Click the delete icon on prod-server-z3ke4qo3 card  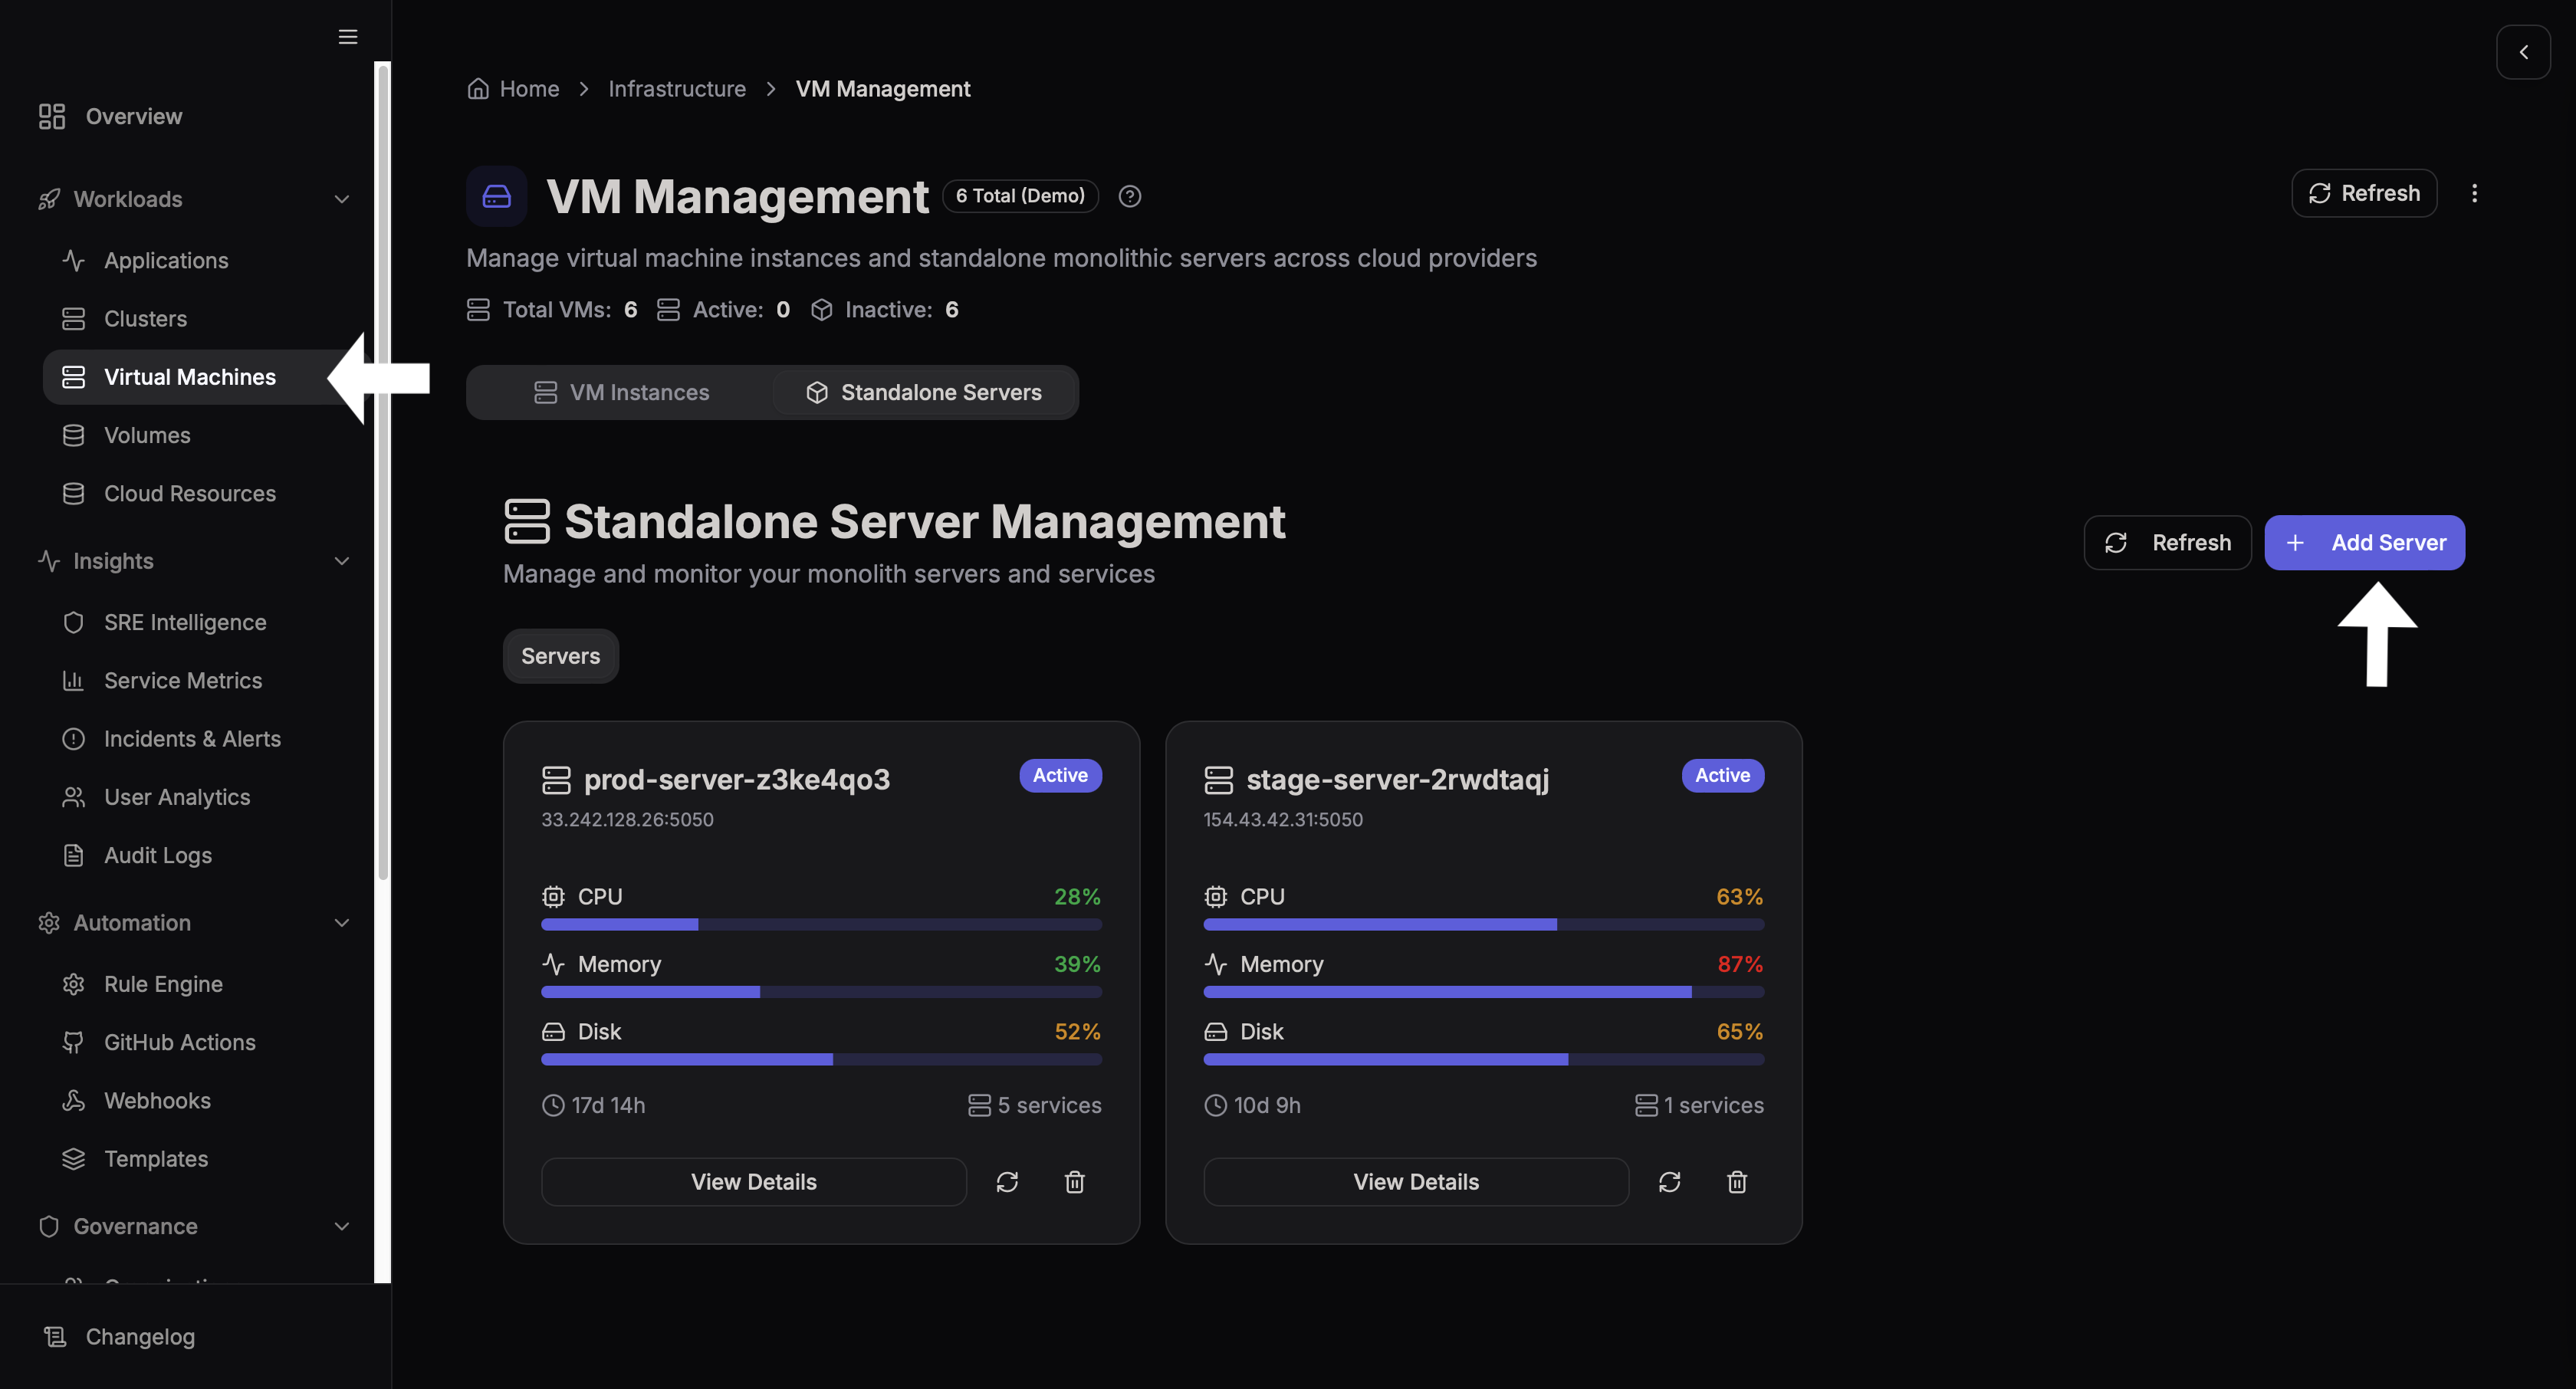click(x=1074, y=1181)
